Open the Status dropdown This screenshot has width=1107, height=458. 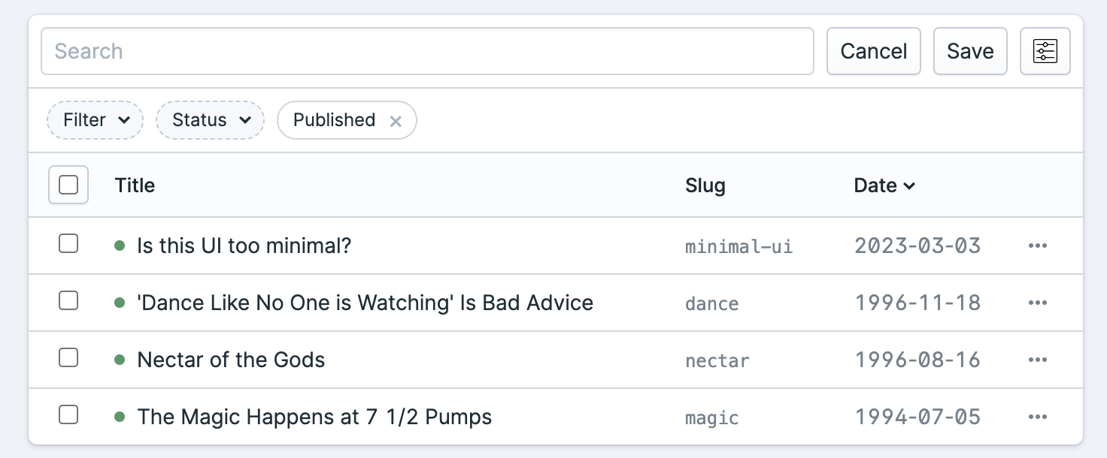[210, 120]
